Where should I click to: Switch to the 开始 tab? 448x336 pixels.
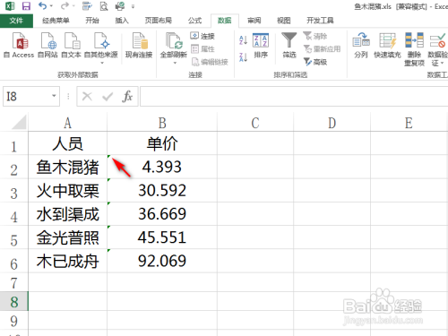[x=92, y=21]
